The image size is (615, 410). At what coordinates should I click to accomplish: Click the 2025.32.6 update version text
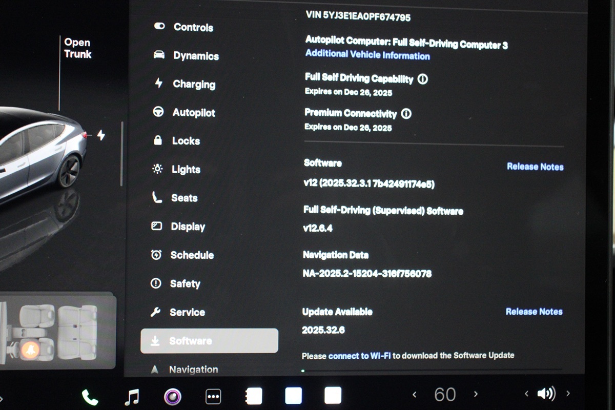(x=323, y=330)
